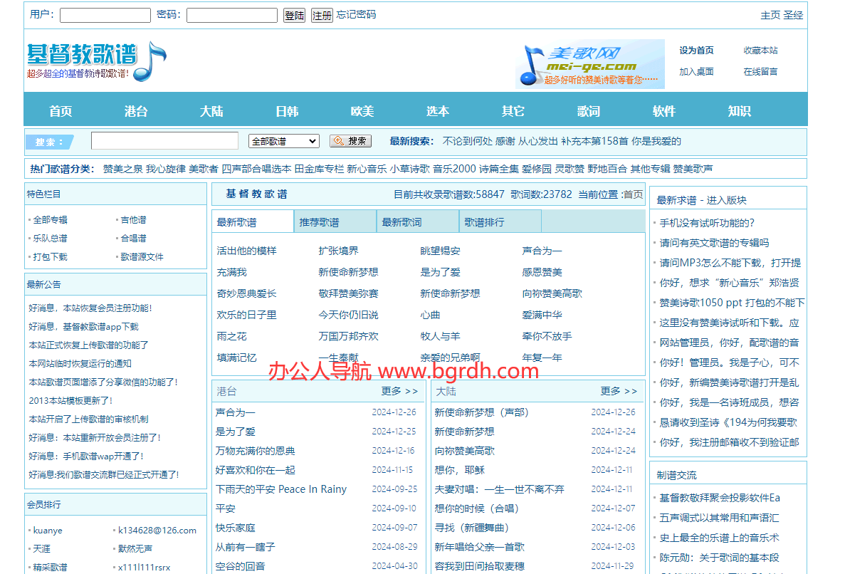This screenshot has width=845, height=574.
Task: Open the 美歌网 banner image
Action: click(589, 64)
